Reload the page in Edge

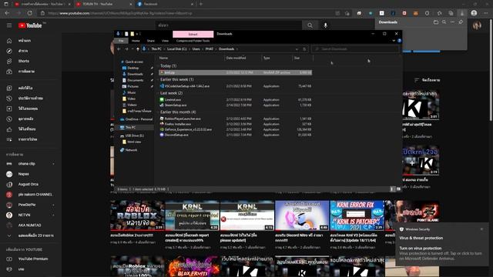pyautogui.click(x=30, y=13)
